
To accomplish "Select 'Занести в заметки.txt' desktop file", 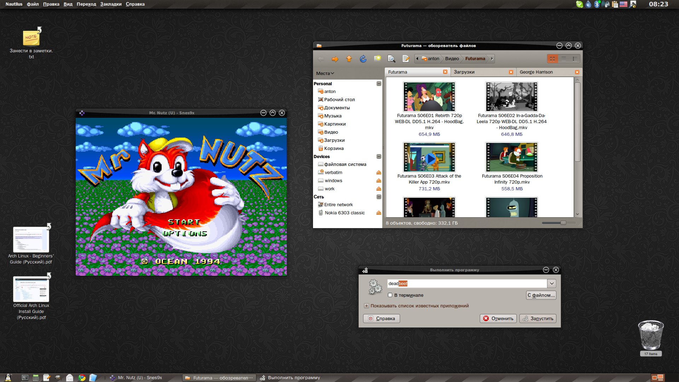I will point(31,43).
